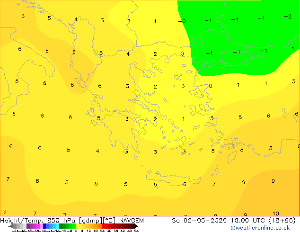Click the "24" legend scale label
Screen dimensions: 300x232
tap(102, 231)
